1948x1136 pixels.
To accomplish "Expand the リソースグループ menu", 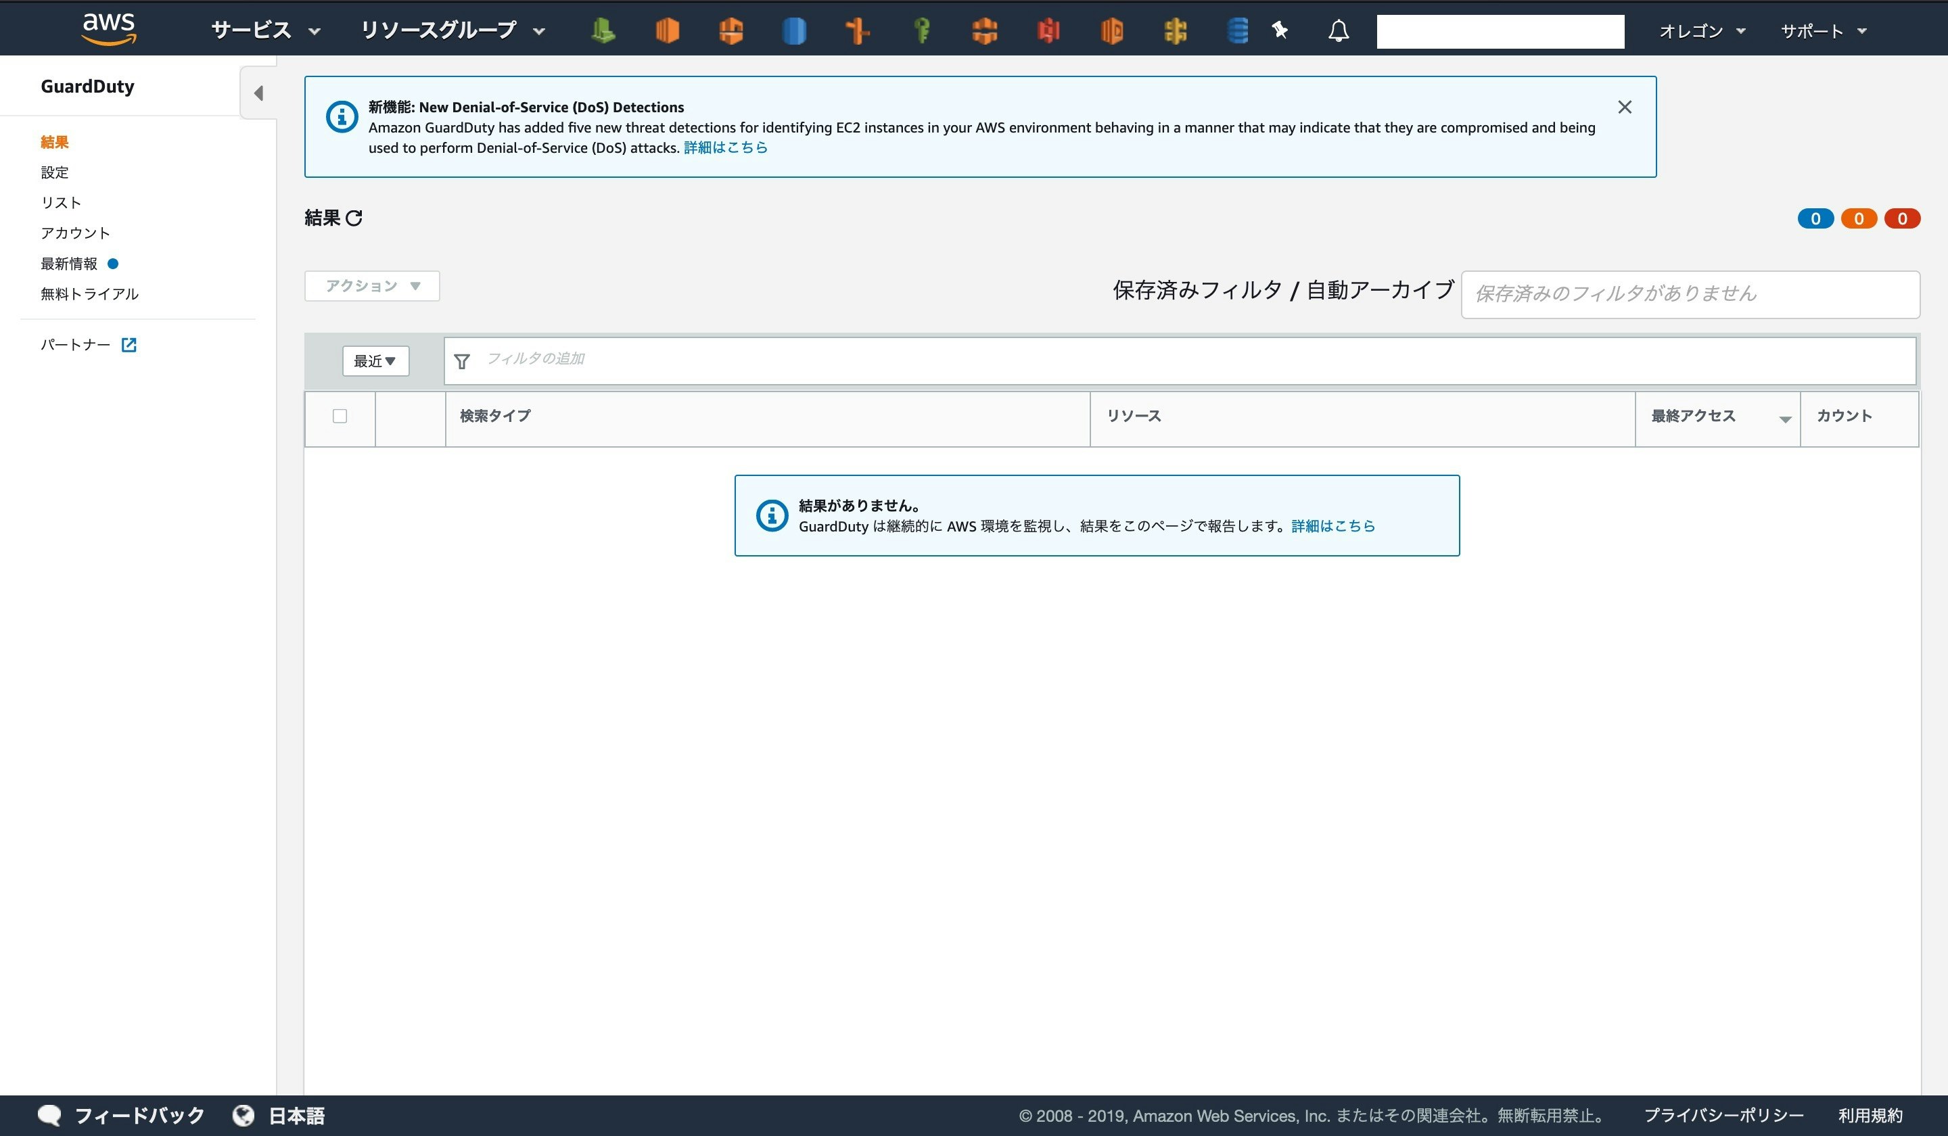I will (453, 31).
